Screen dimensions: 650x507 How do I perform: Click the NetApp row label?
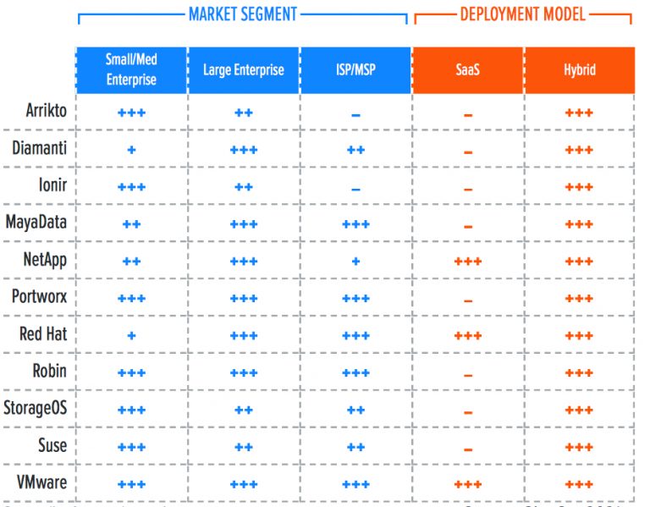[45, 259]
